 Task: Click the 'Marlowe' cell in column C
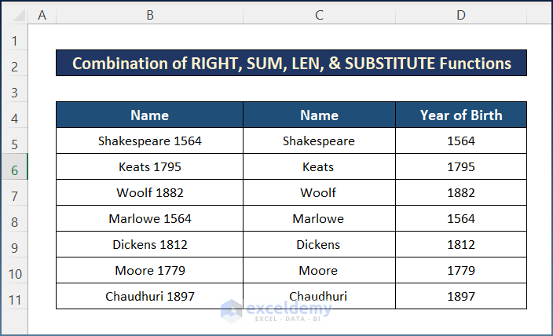pos(318,219)
